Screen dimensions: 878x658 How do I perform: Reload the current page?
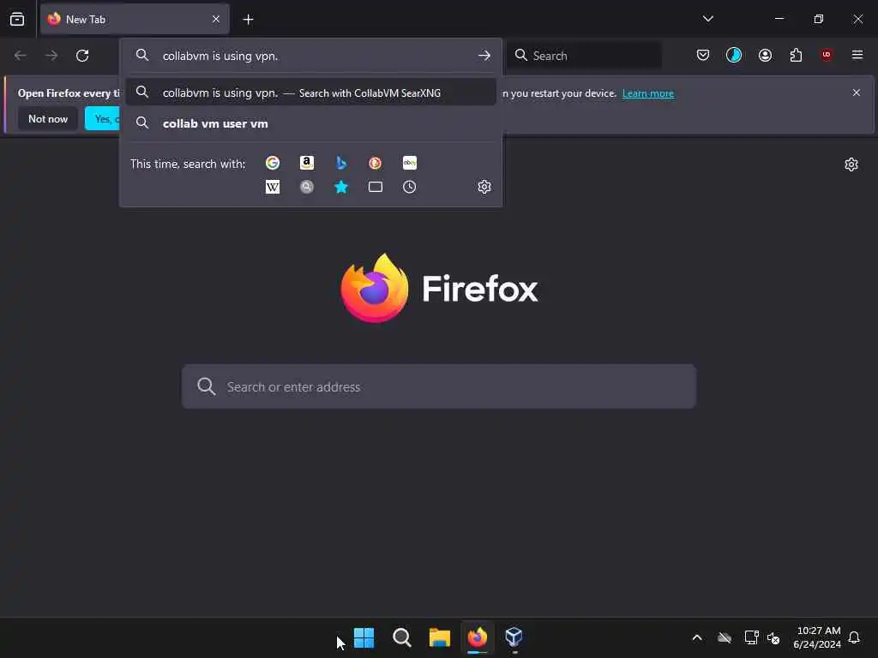pos(82,56)
